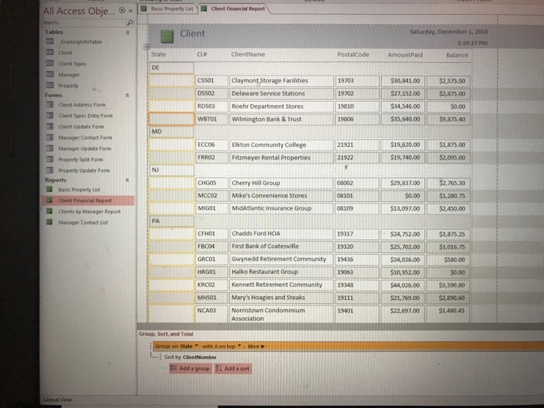Open 'with A on top' order dropdown
The height and width of the screenshot is (408, 544).
pos(239,346)
